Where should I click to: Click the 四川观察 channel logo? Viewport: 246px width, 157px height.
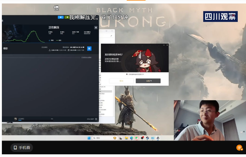(x=220, y=16)
